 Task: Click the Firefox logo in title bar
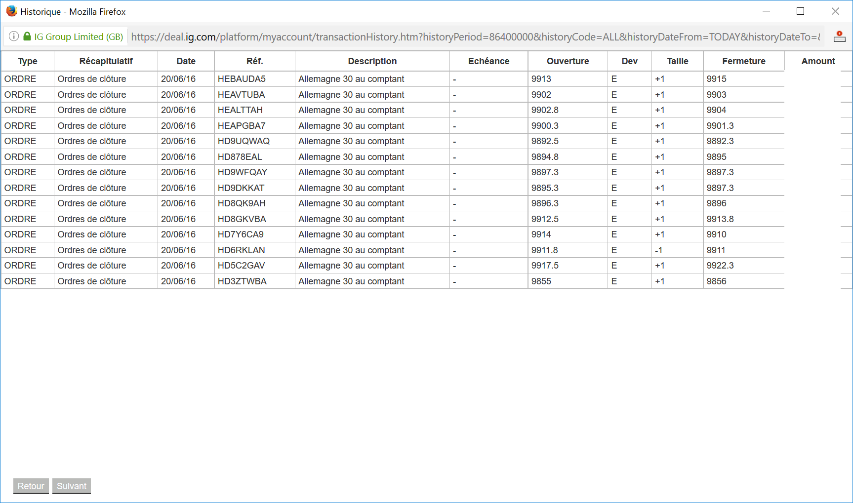(11, 11)
